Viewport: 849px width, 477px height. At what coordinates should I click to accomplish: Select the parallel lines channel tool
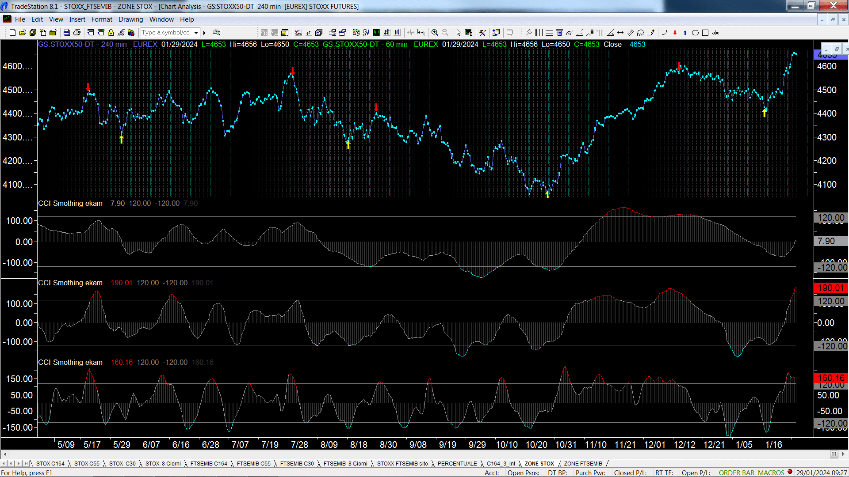tap(631, 33)
